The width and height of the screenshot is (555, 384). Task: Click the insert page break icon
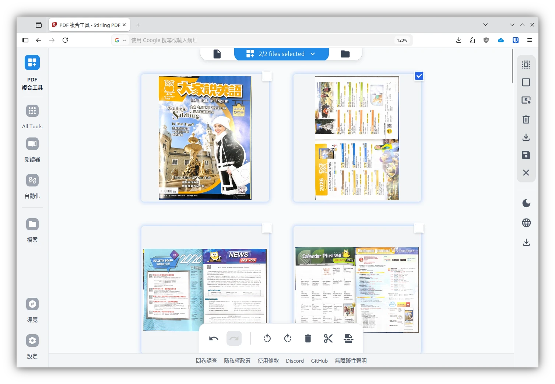coord(348,338)
